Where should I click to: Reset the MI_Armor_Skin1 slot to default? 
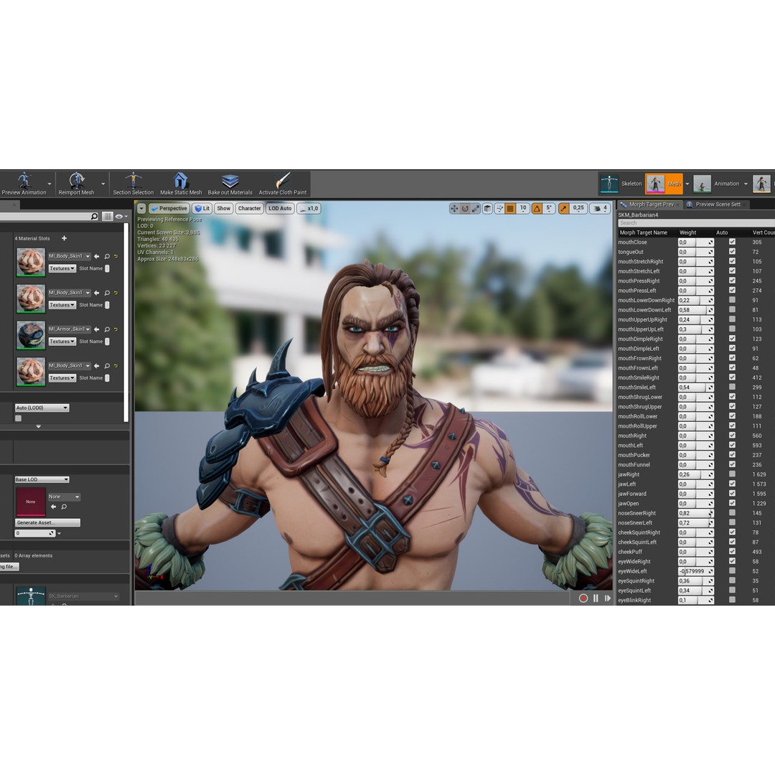116,329
